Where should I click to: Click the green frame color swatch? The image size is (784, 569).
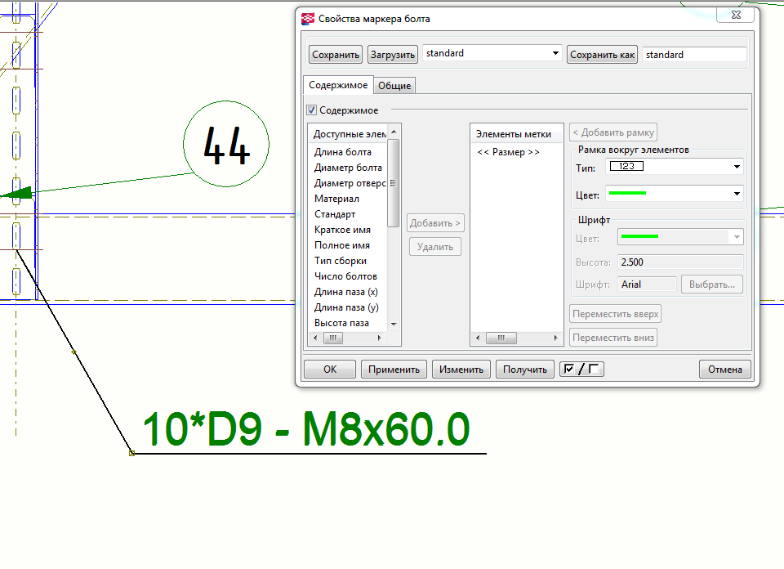(x=627, y=193)
